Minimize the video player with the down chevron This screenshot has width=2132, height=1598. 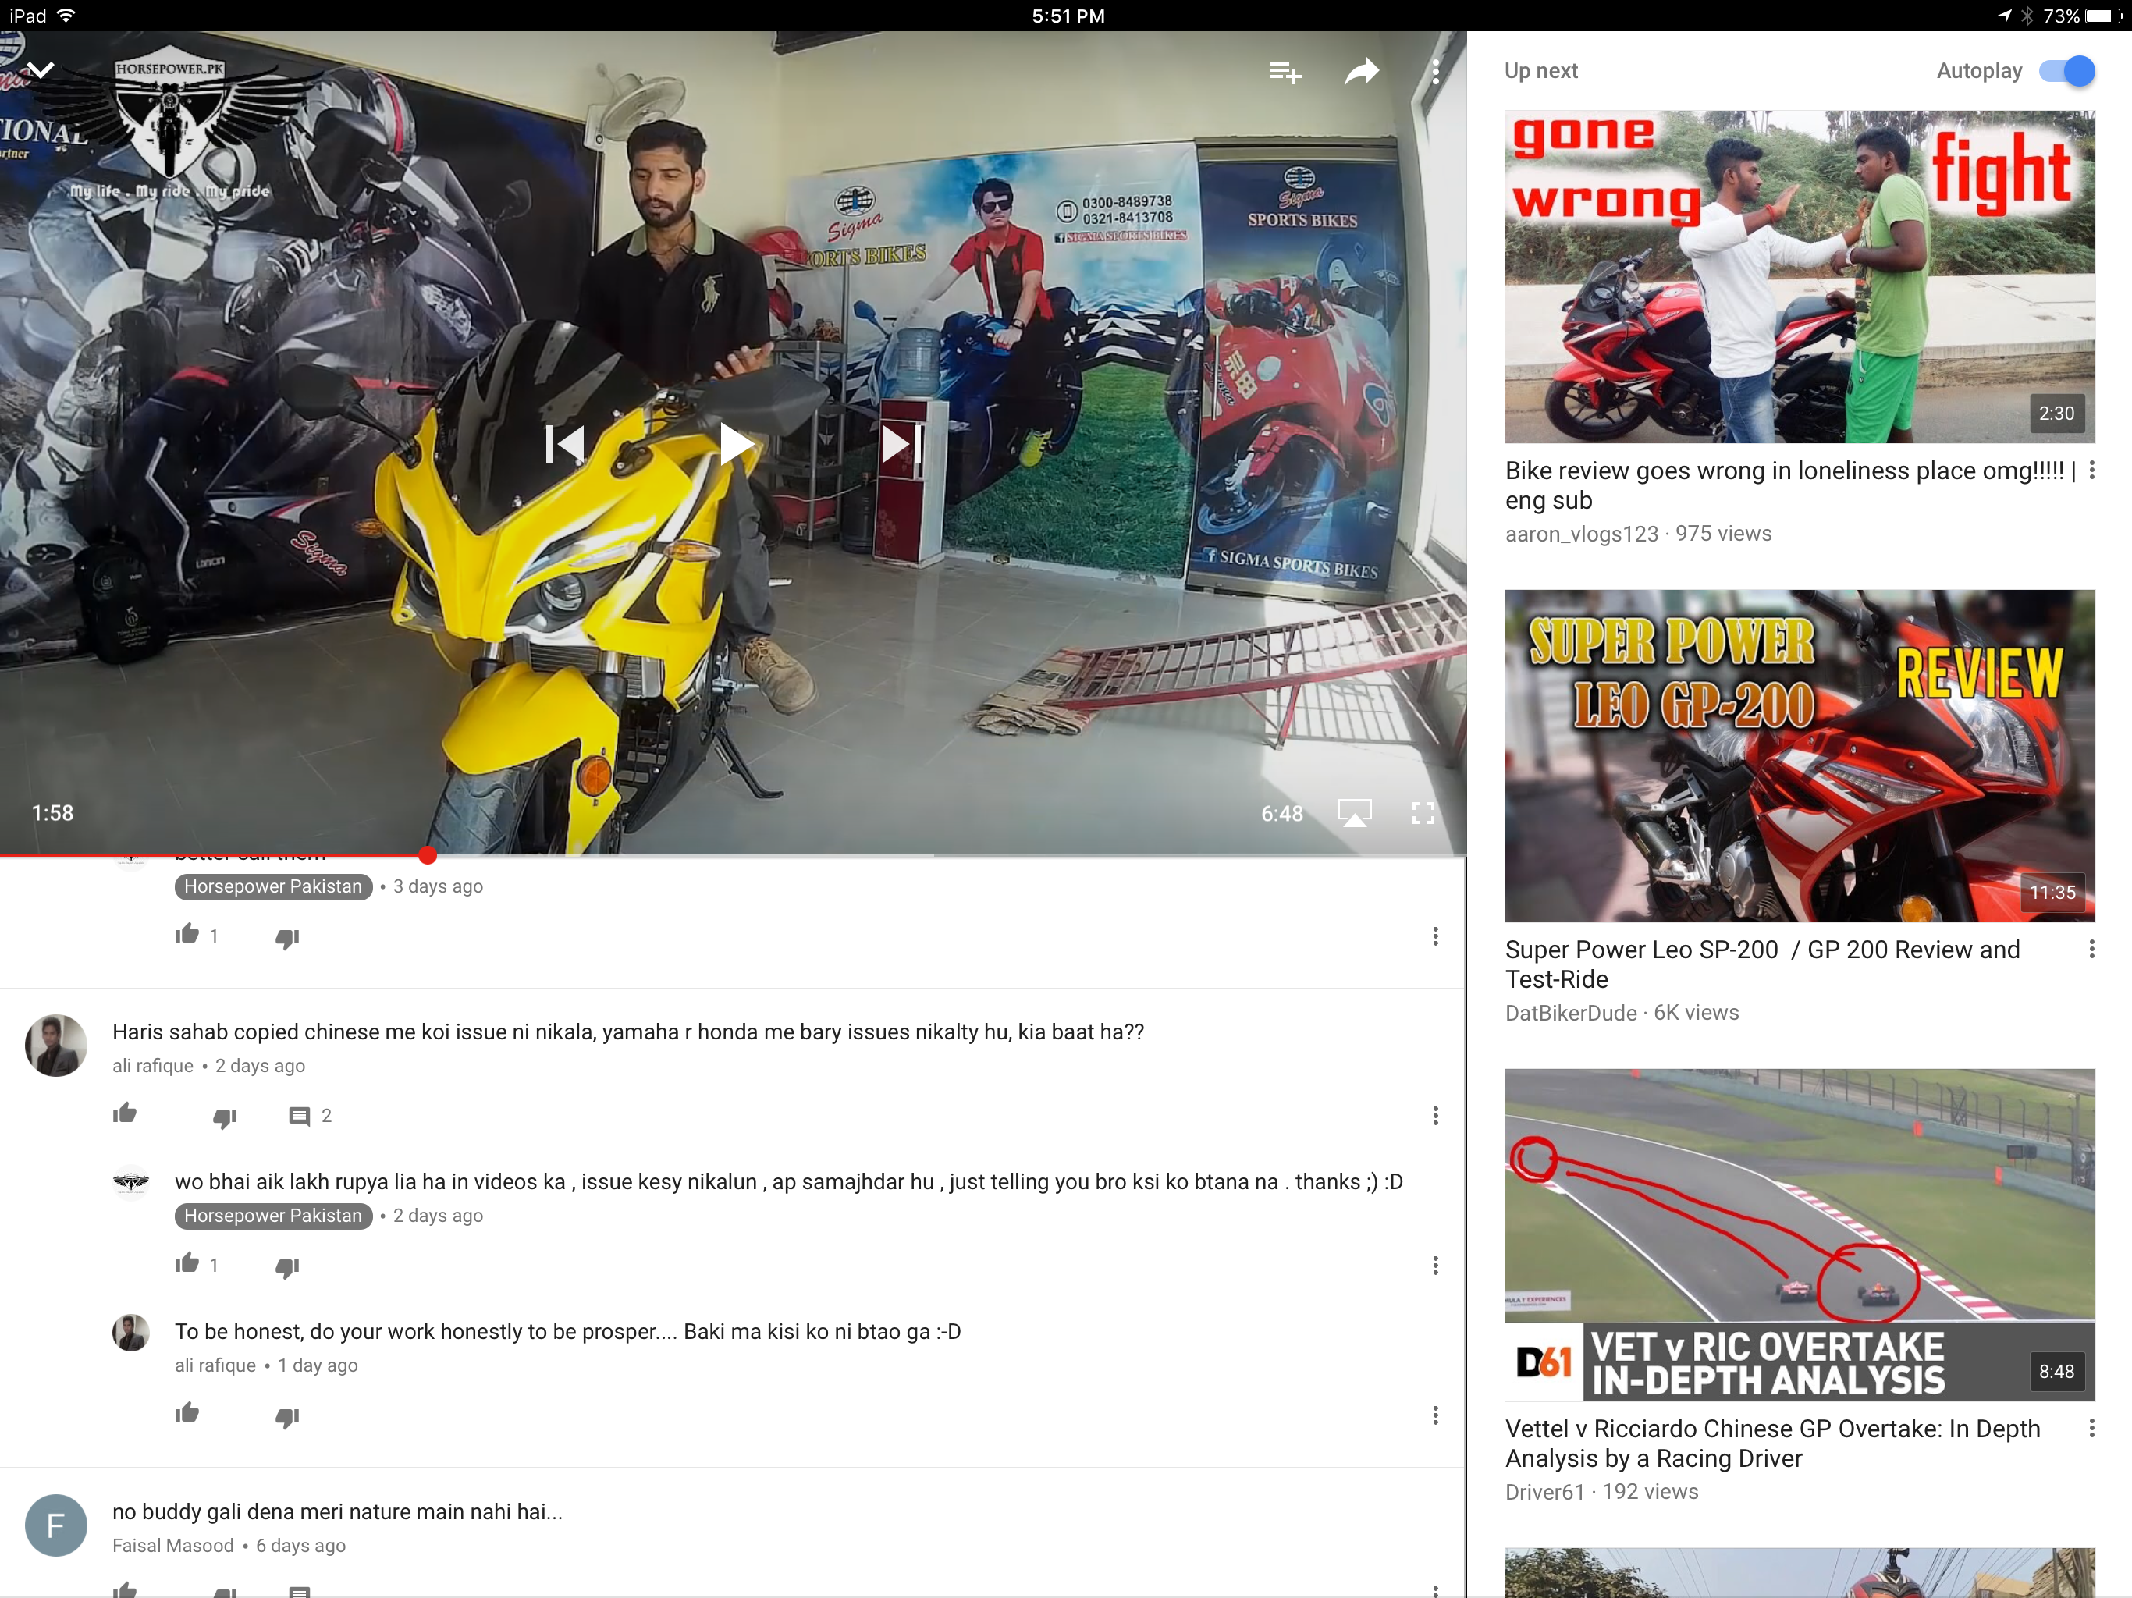click(41, 69)
